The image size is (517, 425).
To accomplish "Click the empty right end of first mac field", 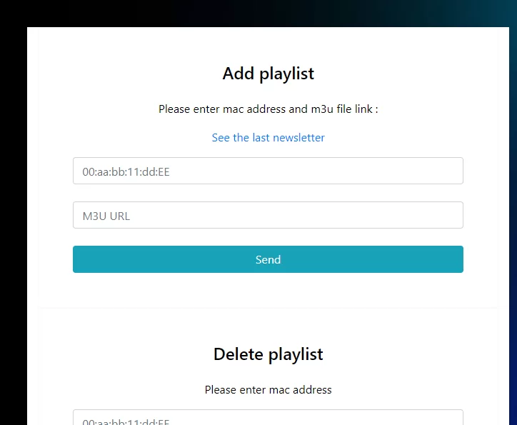I will (x=428, y=171).
